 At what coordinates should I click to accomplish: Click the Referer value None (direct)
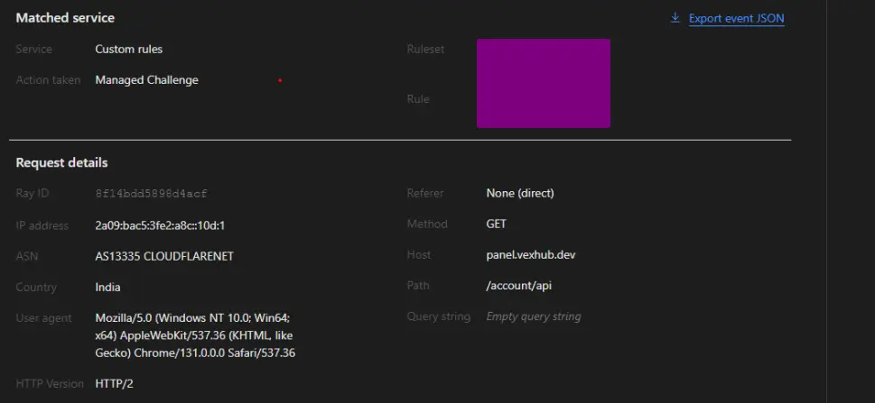click(x=520, y=194)
